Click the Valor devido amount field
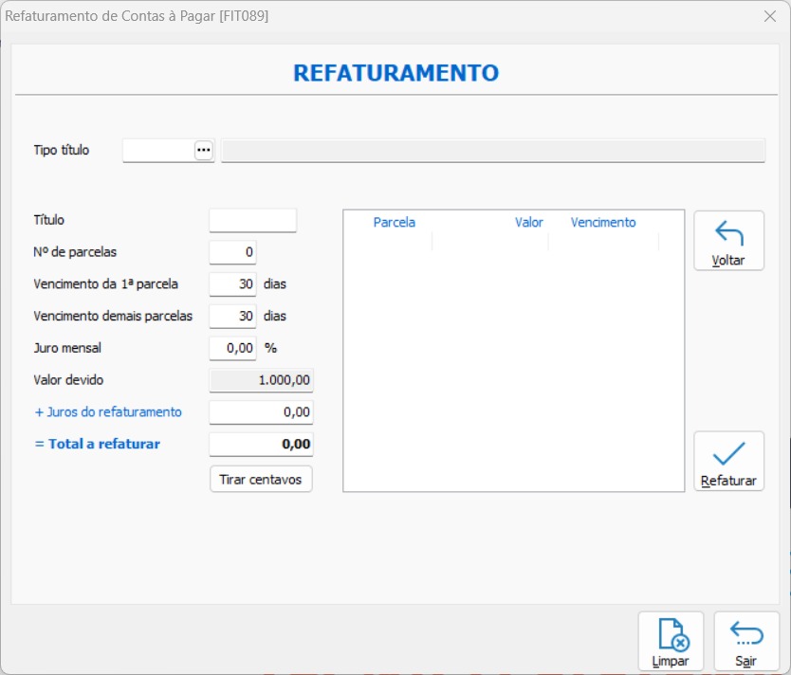791x675 pixels. tap(261, 380)
